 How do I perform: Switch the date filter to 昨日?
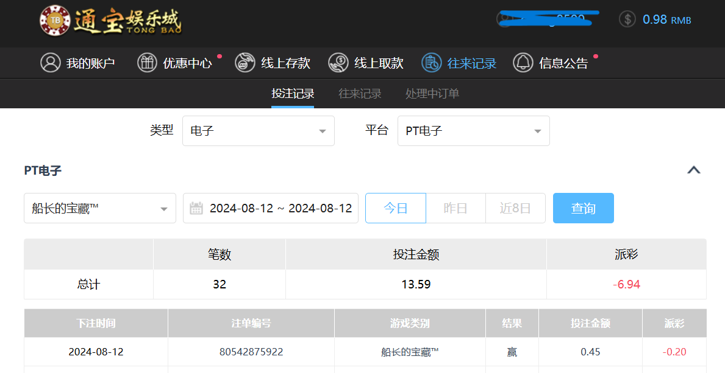click(455, 208)
